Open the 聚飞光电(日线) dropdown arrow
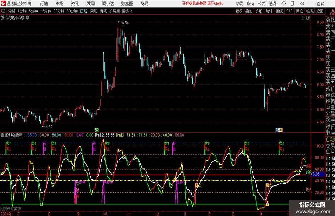This screenshot has height=216, width=335. (27, 17)
